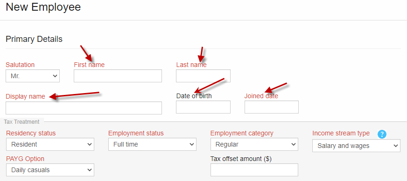Click the Display name label
The width and height of the screenshot is (407, 181).
coord(25,97)
